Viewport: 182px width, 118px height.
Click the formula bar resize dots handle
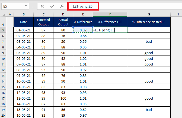[33, 6]
